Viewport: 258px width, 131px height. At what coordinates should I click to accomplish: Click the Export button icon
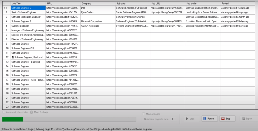point(243,119)
